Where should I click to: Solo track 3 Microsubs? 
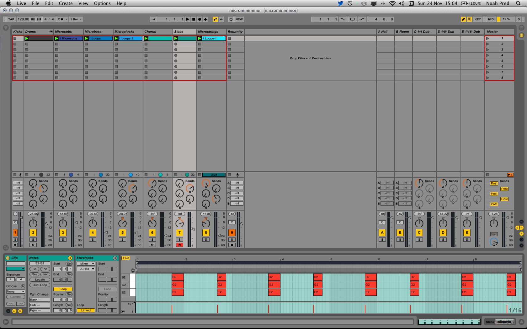63,240
